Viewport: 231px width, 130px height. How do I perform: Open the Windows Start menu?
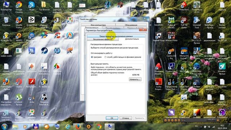4,127
